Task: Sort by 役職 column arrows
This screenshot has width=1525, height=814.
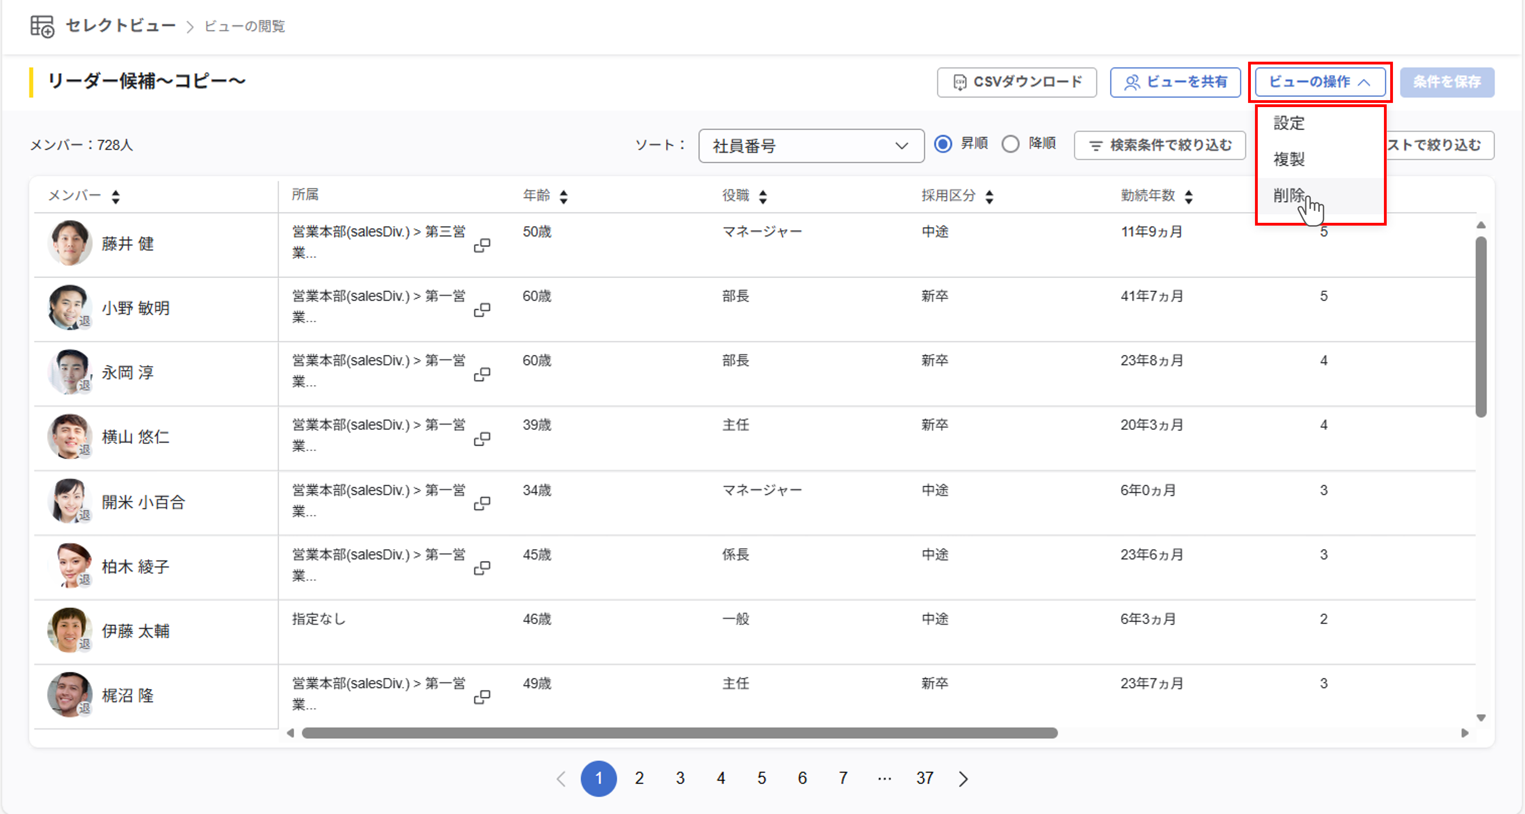Action: pos(763,196)
